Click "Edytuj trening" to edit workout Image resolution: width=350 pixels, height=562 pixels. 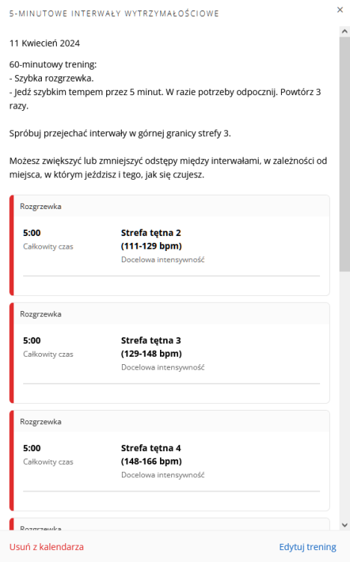[x=308, y=547]
